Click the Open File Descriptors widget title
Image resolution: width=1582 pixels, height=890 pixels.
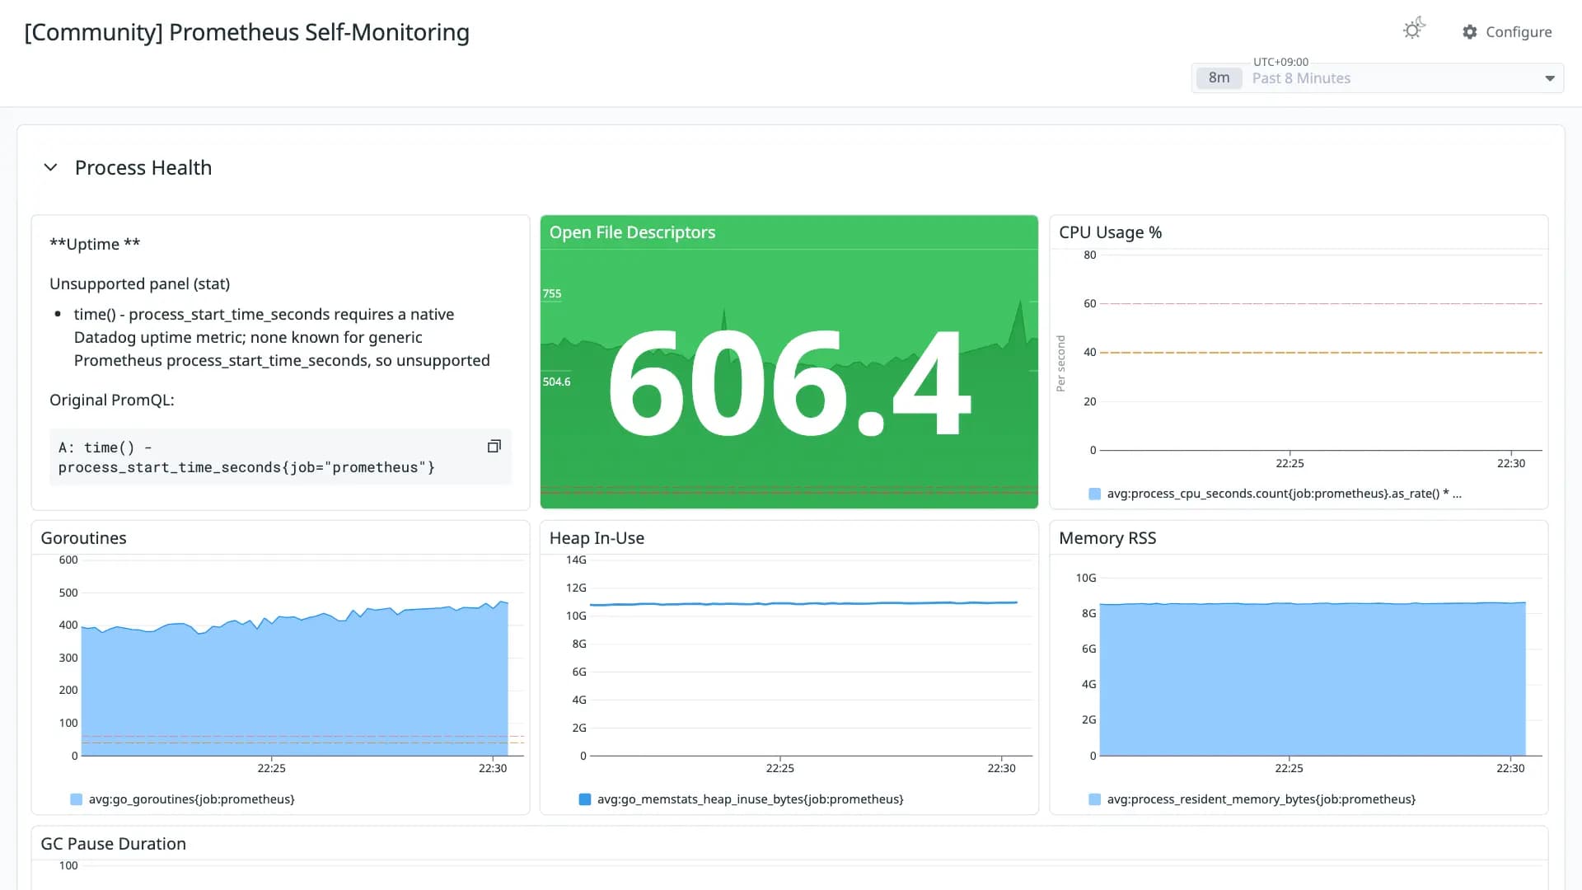pyautogui.click(x=632, y=232)
